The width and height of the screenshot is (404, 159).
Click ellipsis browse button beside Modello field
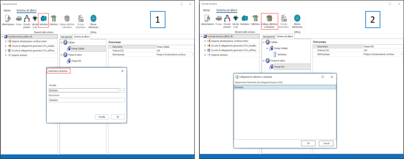coord(123,90)
